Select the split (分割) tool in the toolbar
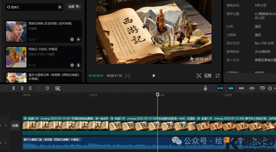276x152 pixels. point(14,88)
